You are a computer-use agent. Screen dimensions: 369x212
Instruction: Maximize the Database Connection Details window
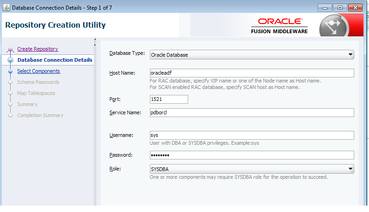click(340, 8)
